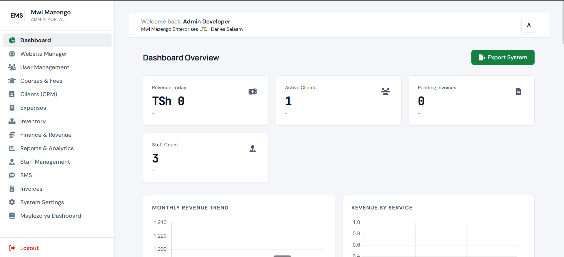Click the people icon in Active Clients card
This screenshot has width=564, height=257.
386,92
